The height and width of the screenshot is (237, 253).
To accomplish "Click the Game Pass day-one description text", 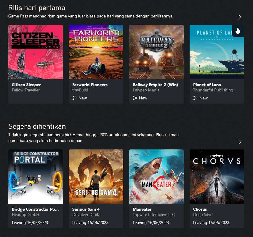I will coord(90,16).
